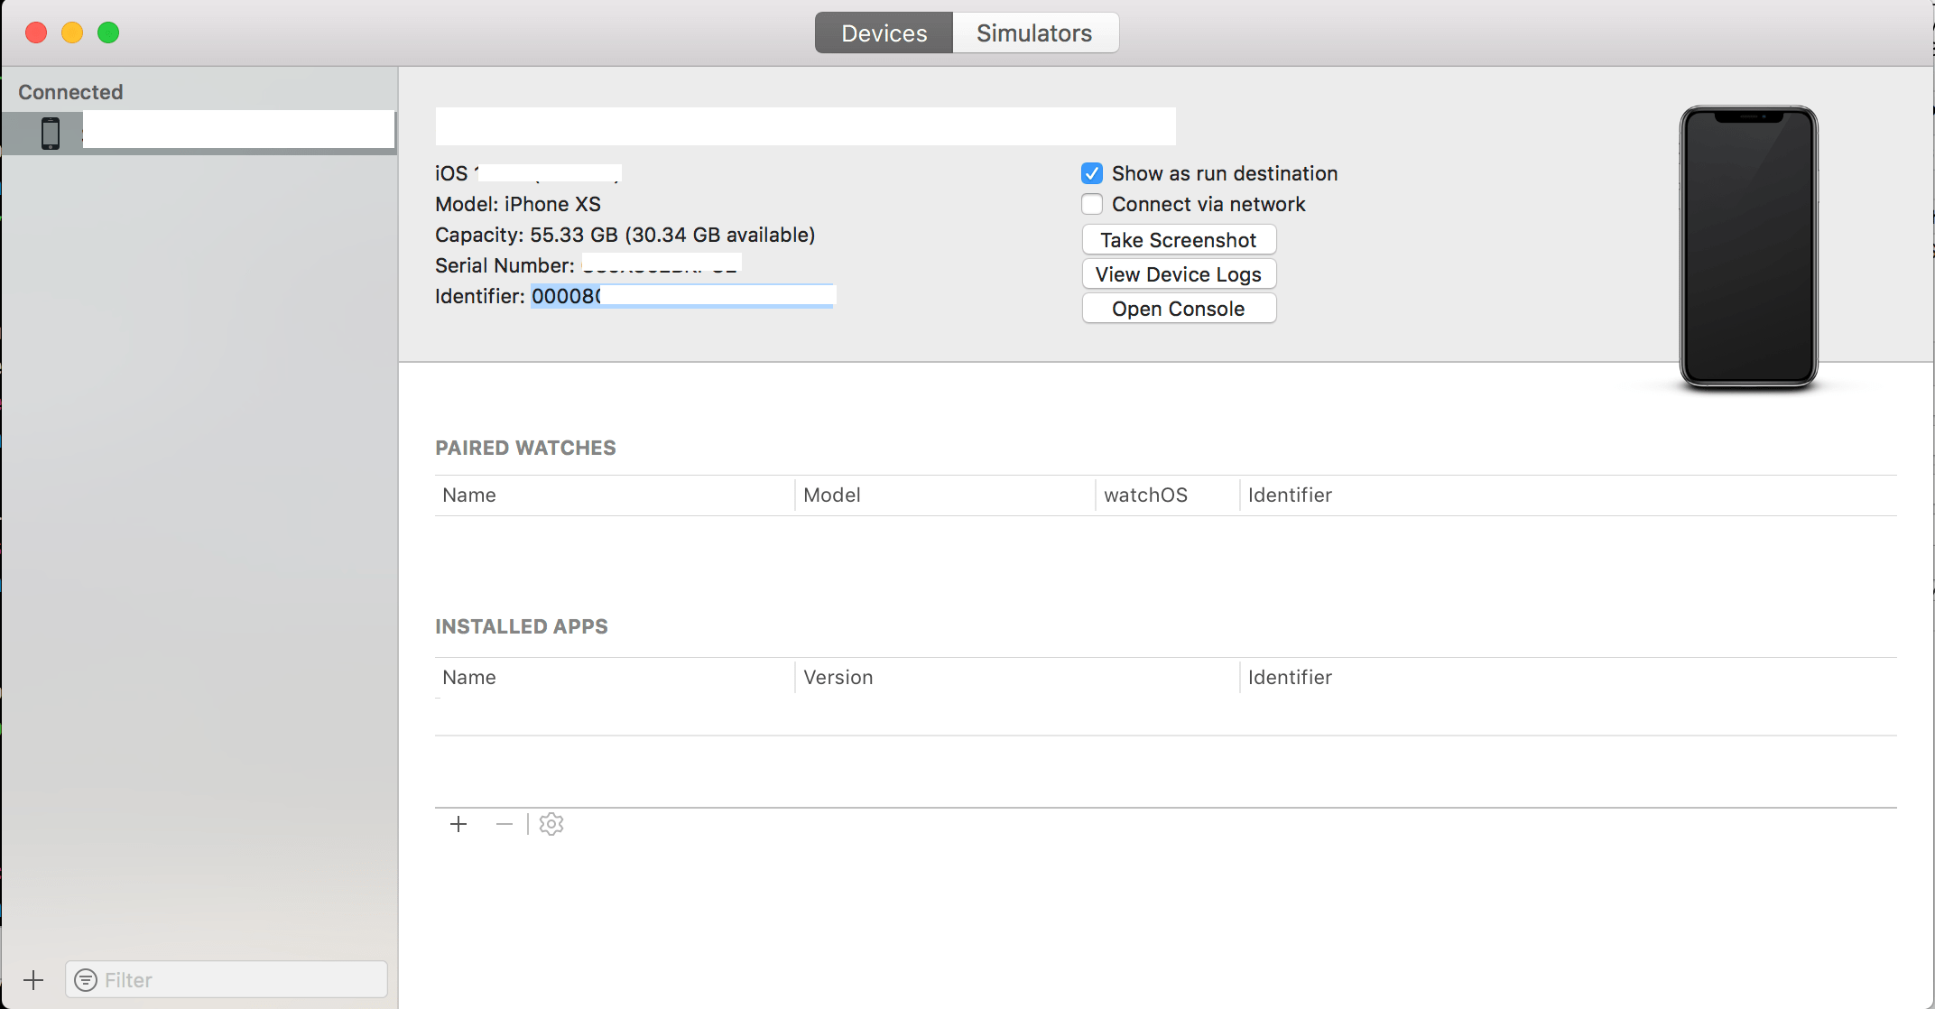Screen dimensions: 1935x1009
Task: Maximize window using green button
Action: pyautogui.click(x=108, y=33)
